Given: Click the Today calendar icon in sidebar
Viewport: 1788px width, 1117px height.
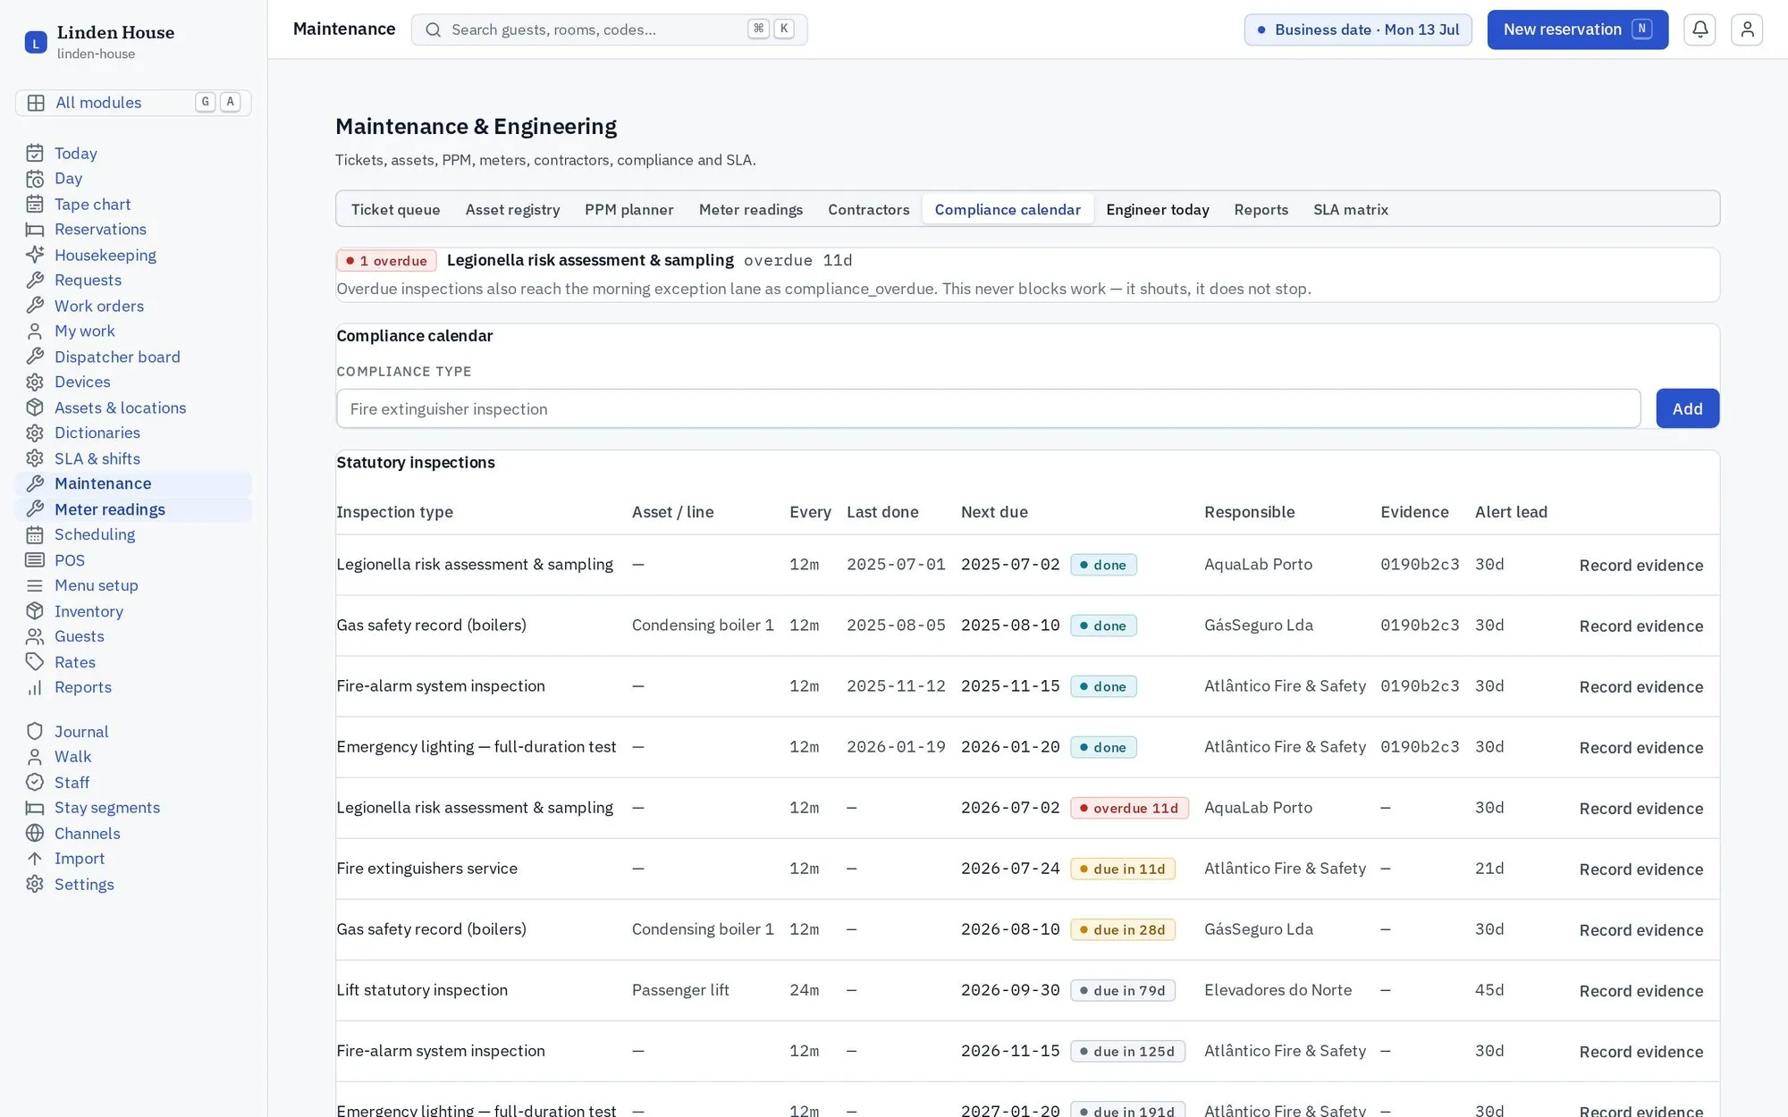Looking at the screenshot, I should (x=35, y=154).
